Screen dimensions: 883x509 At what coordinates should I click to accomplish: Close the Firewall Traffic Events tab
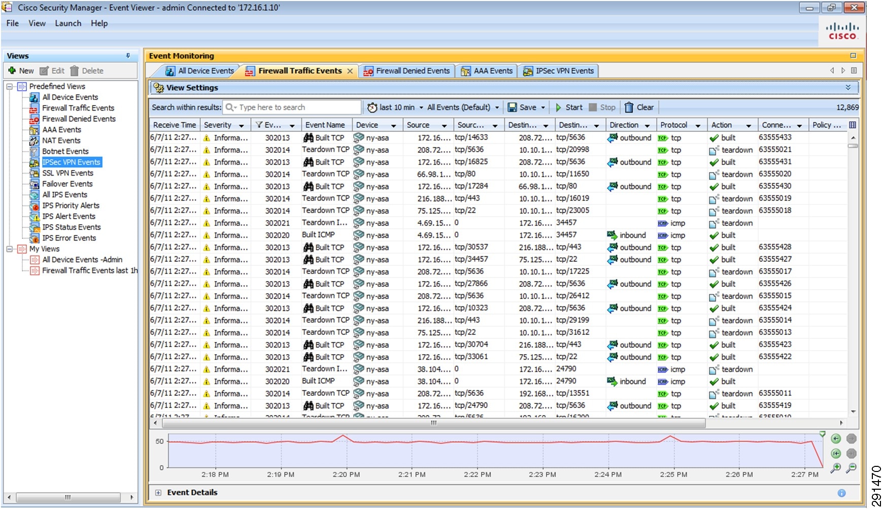(x=350, y=71)
